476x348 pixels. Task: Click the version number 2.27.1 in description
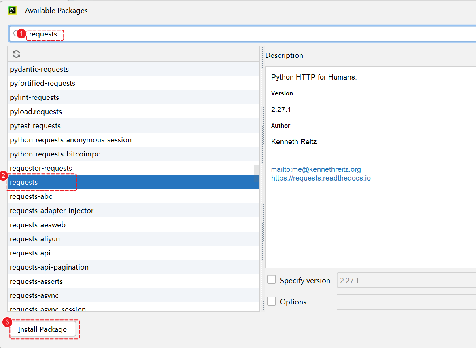tap(281, 110)
